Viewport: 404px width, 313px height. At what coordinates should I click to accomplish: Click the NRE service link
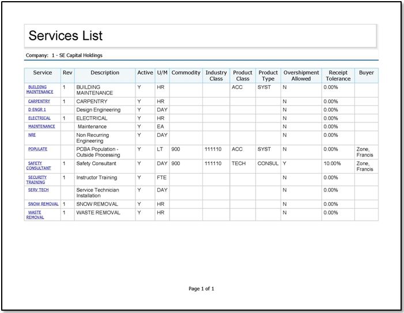32,135
